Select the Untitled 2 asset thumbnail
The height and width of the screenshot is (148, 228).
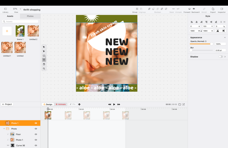click(33, 31)
